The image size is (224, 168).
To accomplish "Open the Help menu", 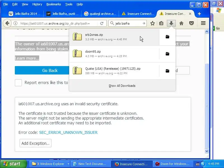I will pyautogui.click(x=80, y=4).
